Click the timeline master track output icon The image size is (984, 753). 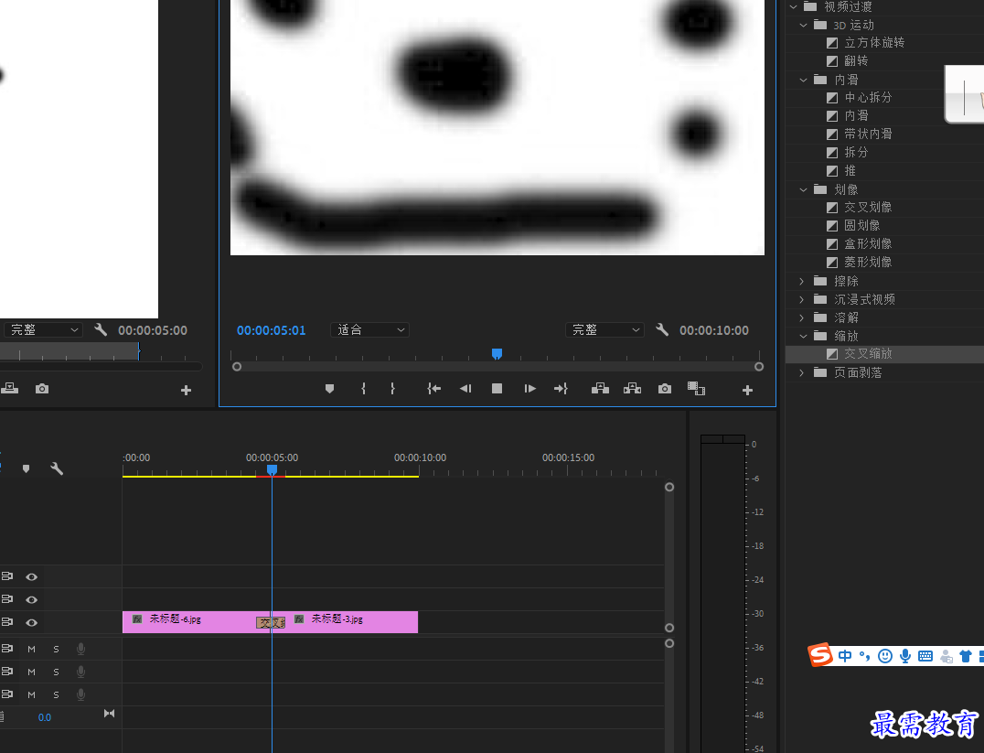coord(109,714)
